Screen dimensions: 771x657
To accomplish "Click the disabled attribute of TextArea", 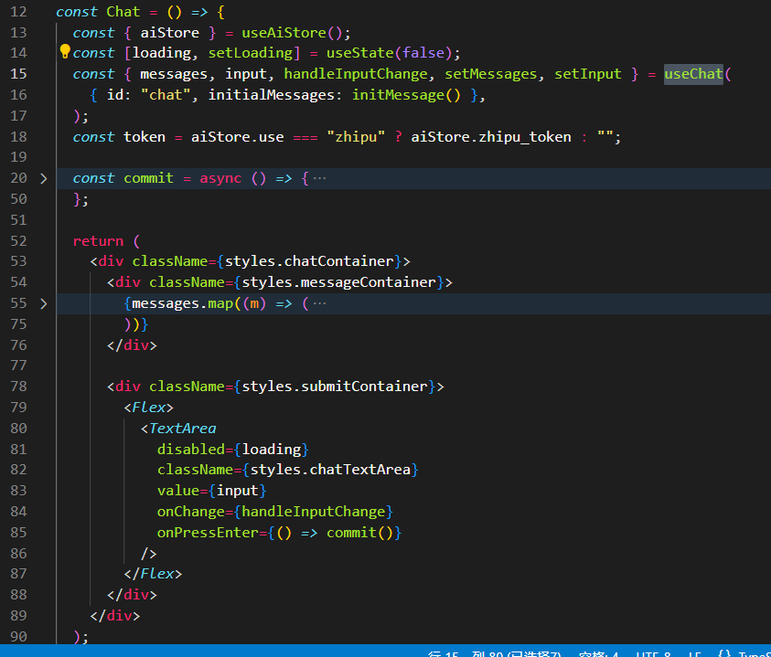I will (x=191, y=450).
